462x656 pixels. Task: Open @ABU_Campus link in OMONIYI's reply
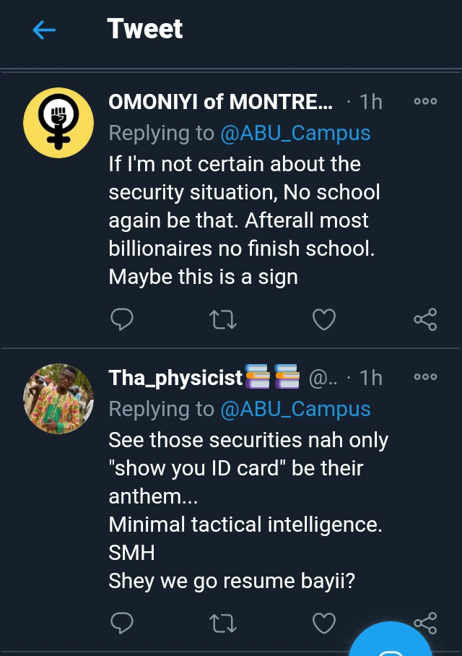295,134
